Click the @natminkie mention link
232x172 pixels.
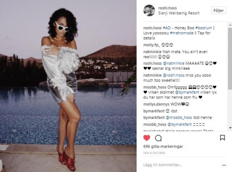click(174, 63)
